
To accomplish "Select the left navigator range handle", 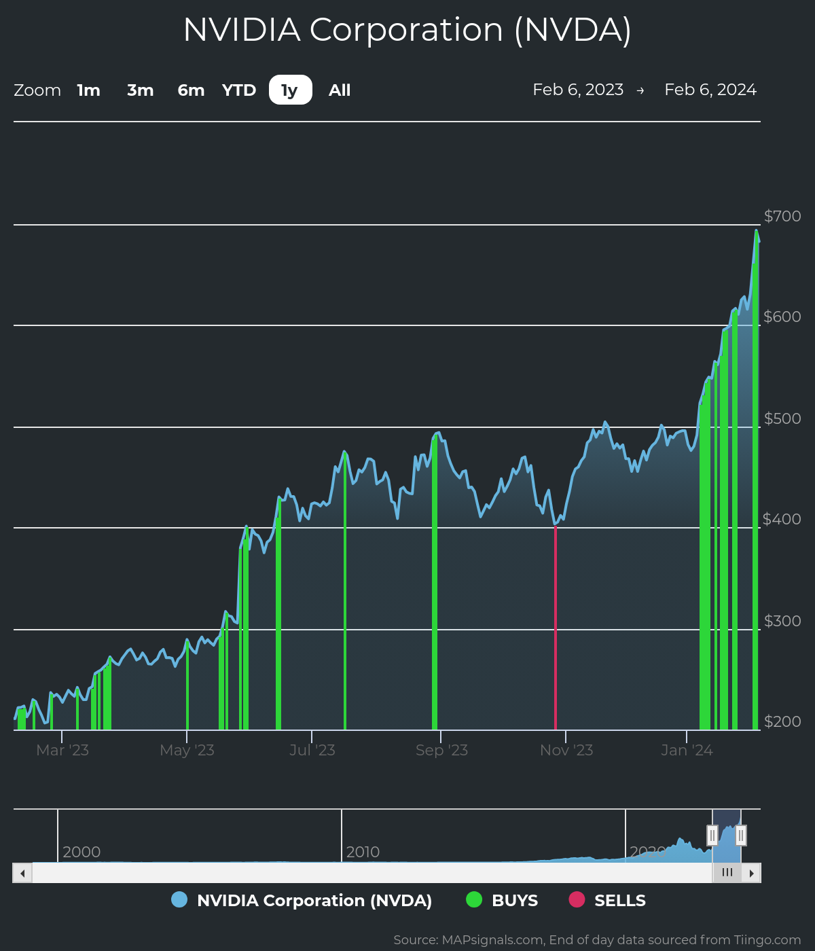I will pos(712,836).
